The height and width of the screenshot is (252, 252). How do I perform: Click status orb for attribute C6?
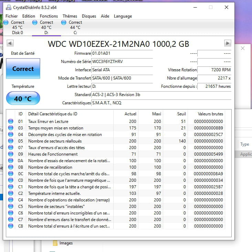[x=11, y=213]
